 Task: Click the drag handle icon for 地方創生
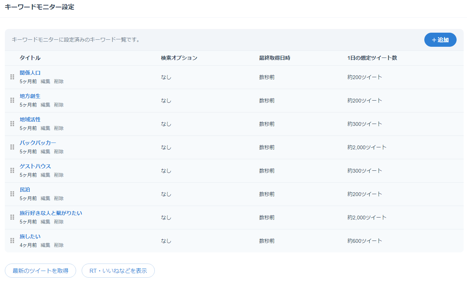(12, 100)
